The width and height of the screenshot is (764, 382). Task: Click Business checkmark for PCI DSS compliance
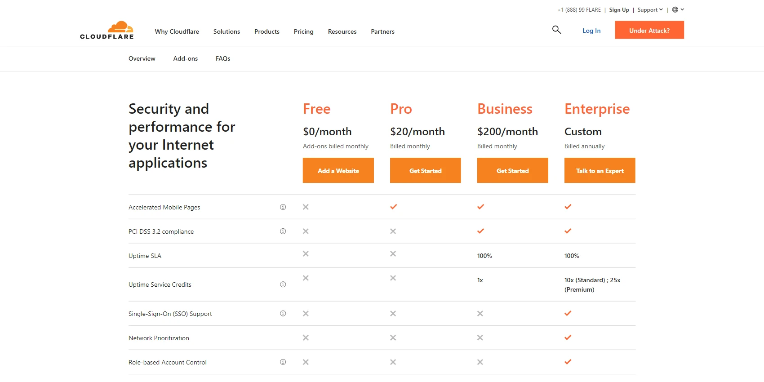pyautogui.click(x=480, y=231)
